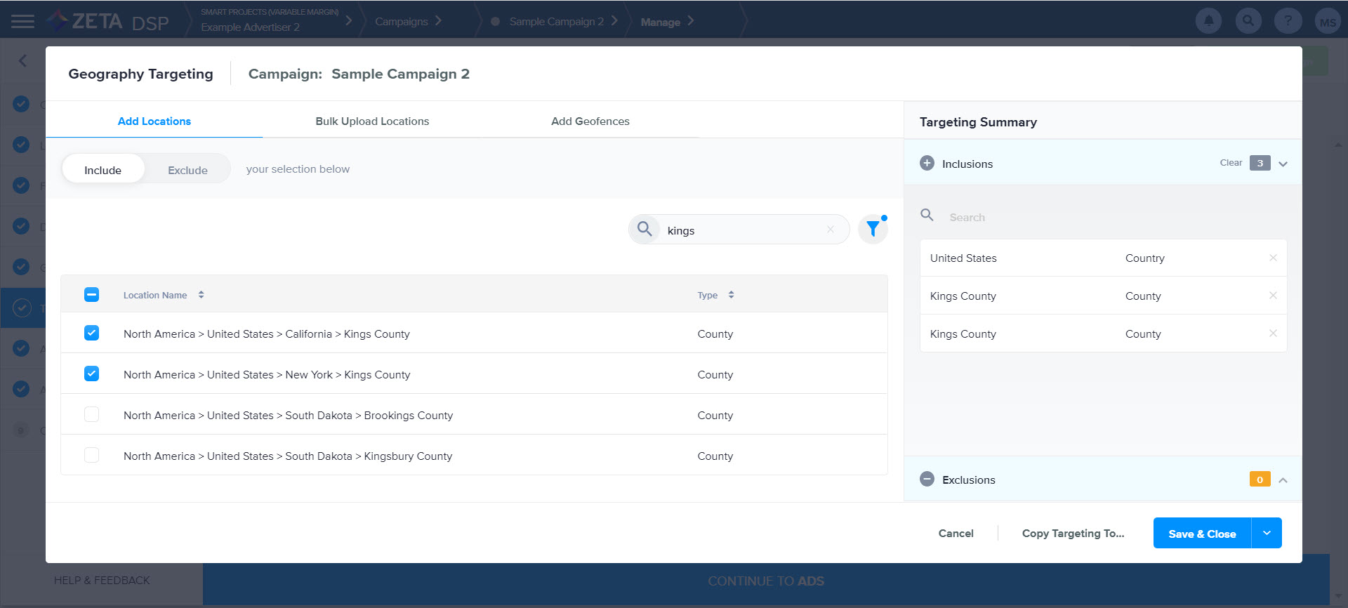
Task: Uncheck California Kings County row
Action: [91, 333]
